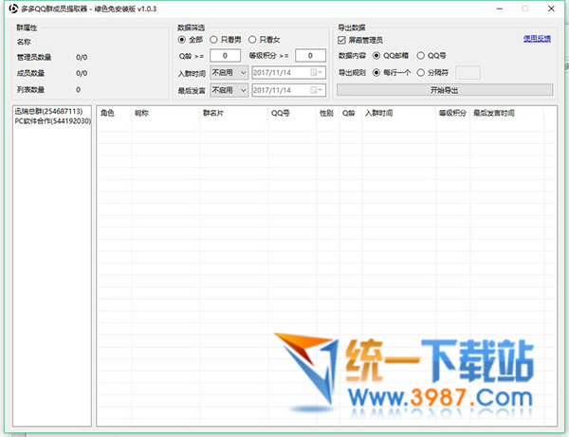Select 分隔符 export rule

coord(420,73)
